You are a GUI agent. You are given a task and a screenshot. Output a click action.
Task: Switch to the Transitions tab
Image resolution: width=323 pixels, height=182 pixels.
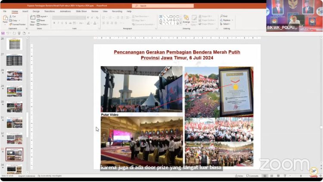click(x=50, y=11)
